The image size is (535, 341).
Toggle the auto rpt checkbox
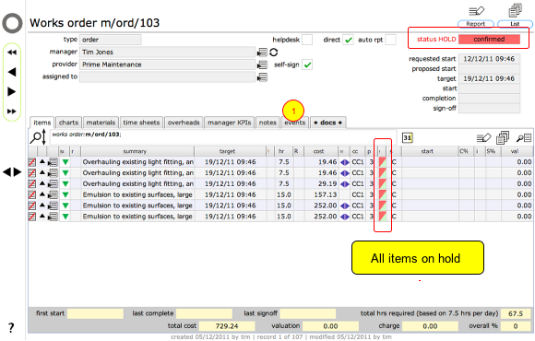click(x=390, y=40)
